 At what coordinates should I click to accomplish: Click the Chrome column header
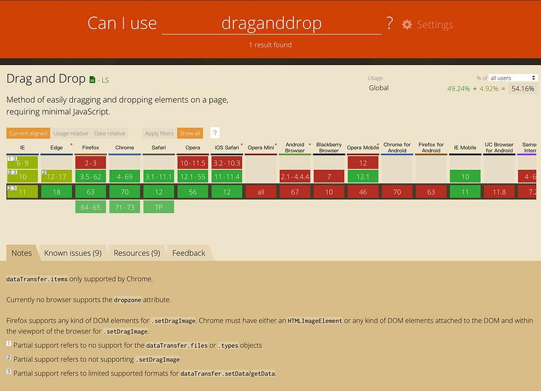pyautogui.click(x=124, y=147)
